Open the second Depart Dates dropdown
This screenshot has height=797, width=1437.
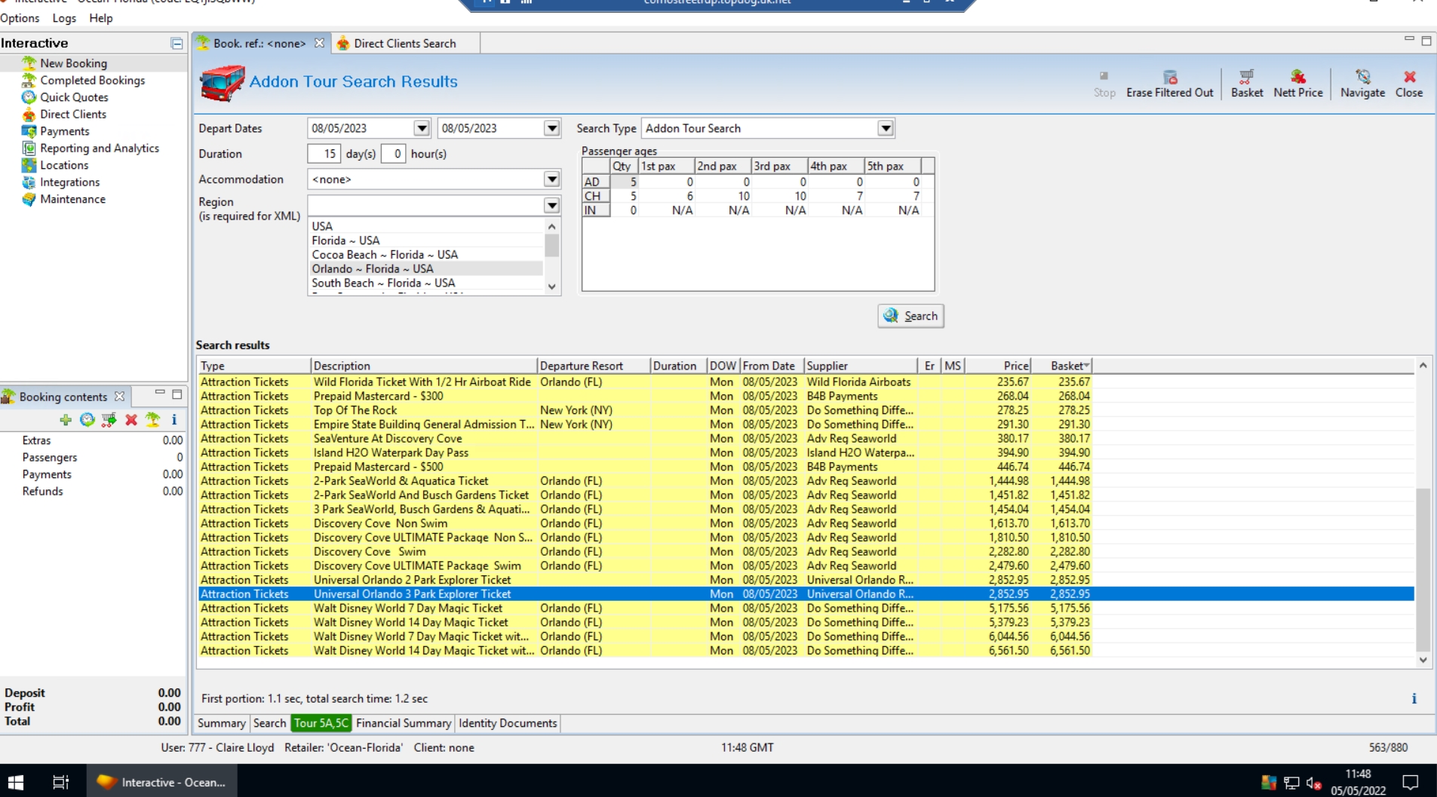pyautogui.click(x=552, y=128)
